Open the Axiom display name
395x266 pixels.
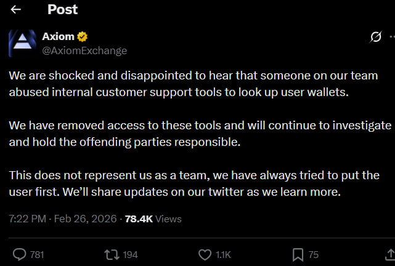pos(58,36)
